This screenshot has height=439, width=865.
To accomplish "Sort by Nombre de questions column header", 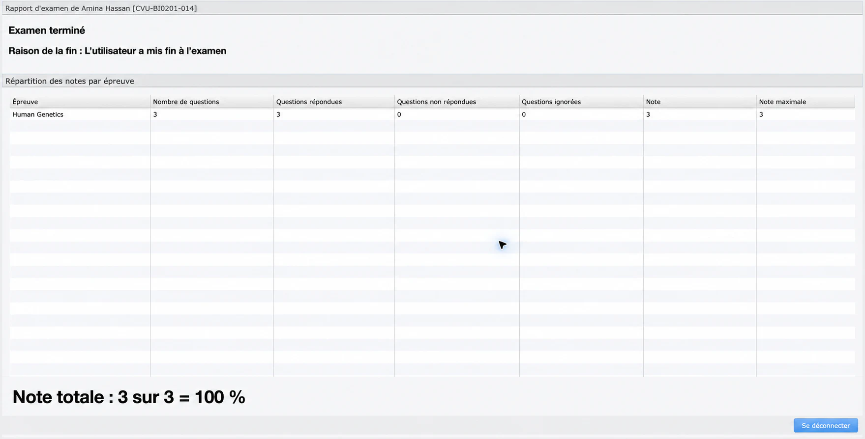I will [x=212, y=102].
